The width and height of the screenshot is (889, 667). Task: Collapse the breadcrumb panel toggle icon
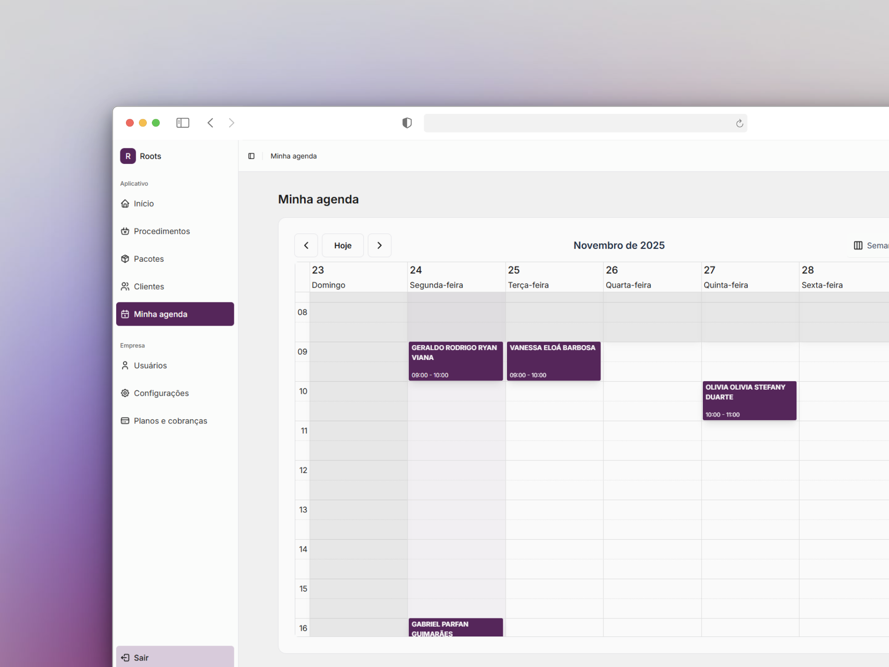(x=251, y=156)
